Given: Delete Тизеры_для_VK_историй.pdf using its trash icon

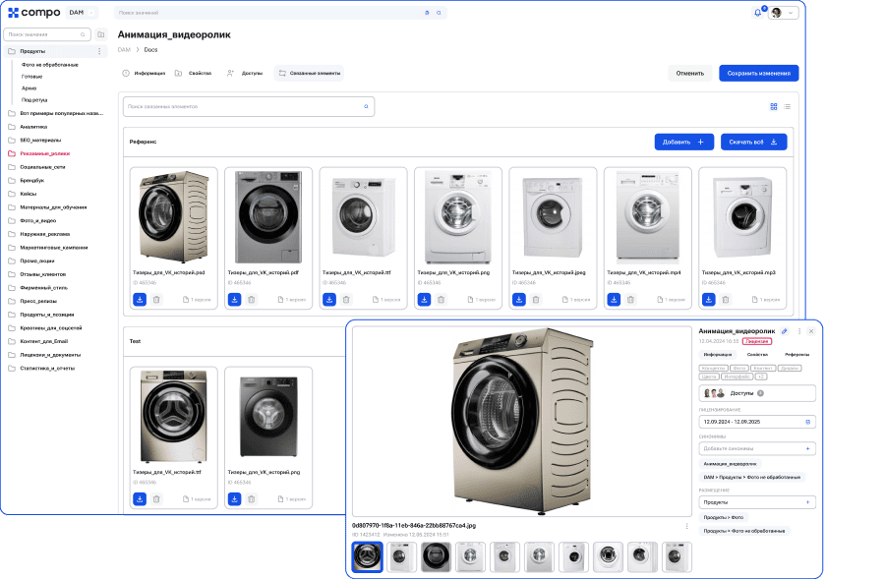Looking at the screenshot, I should (251, 299).
